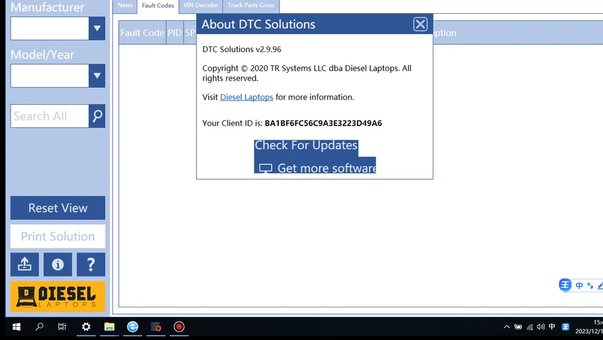
Task: Open Internet Explorer on taskbar
Action: pos(133,327)
